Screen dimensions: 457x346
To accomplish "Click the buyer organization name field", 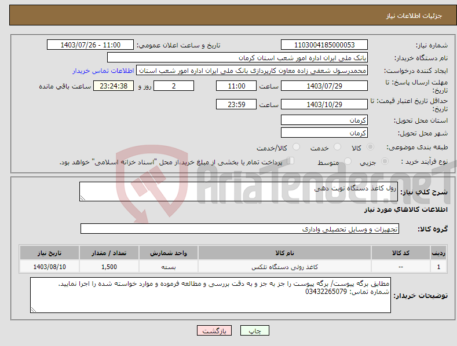I will click(x=237, y=58).
